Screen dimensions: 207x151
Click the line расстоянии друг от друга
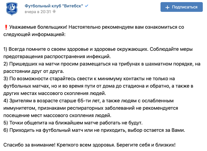pos(34,71)
